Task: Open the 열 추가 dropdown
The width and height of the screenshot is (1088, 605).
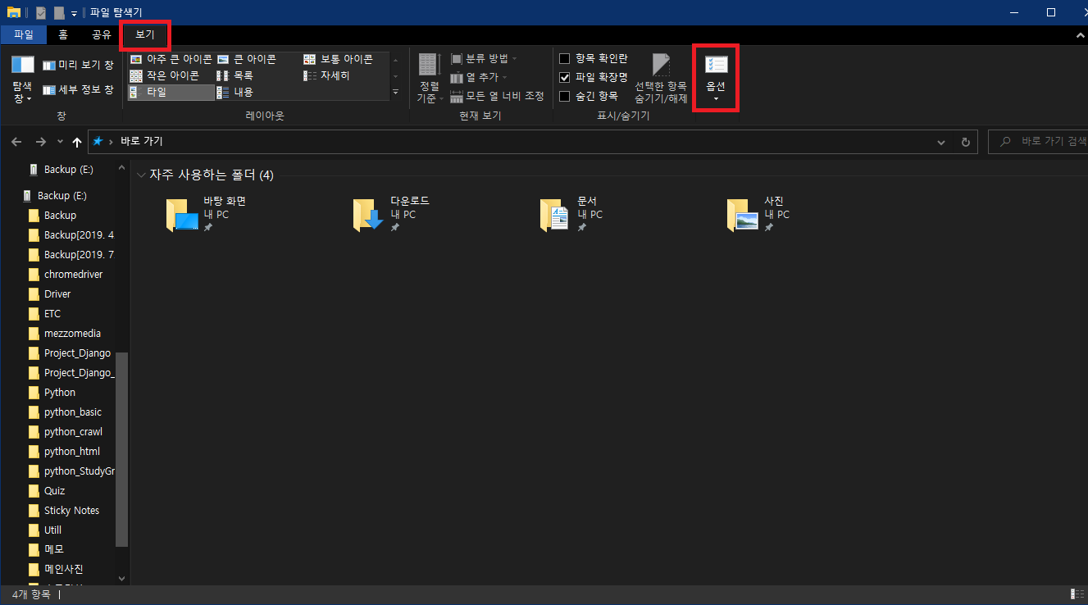Action: 478,77
